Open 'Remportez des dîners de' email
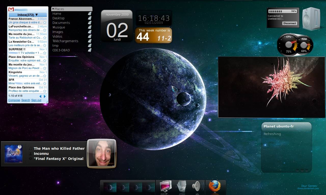The height and width of the screenshot is (195, 326). pyautogui.click(x=26, y=30)
